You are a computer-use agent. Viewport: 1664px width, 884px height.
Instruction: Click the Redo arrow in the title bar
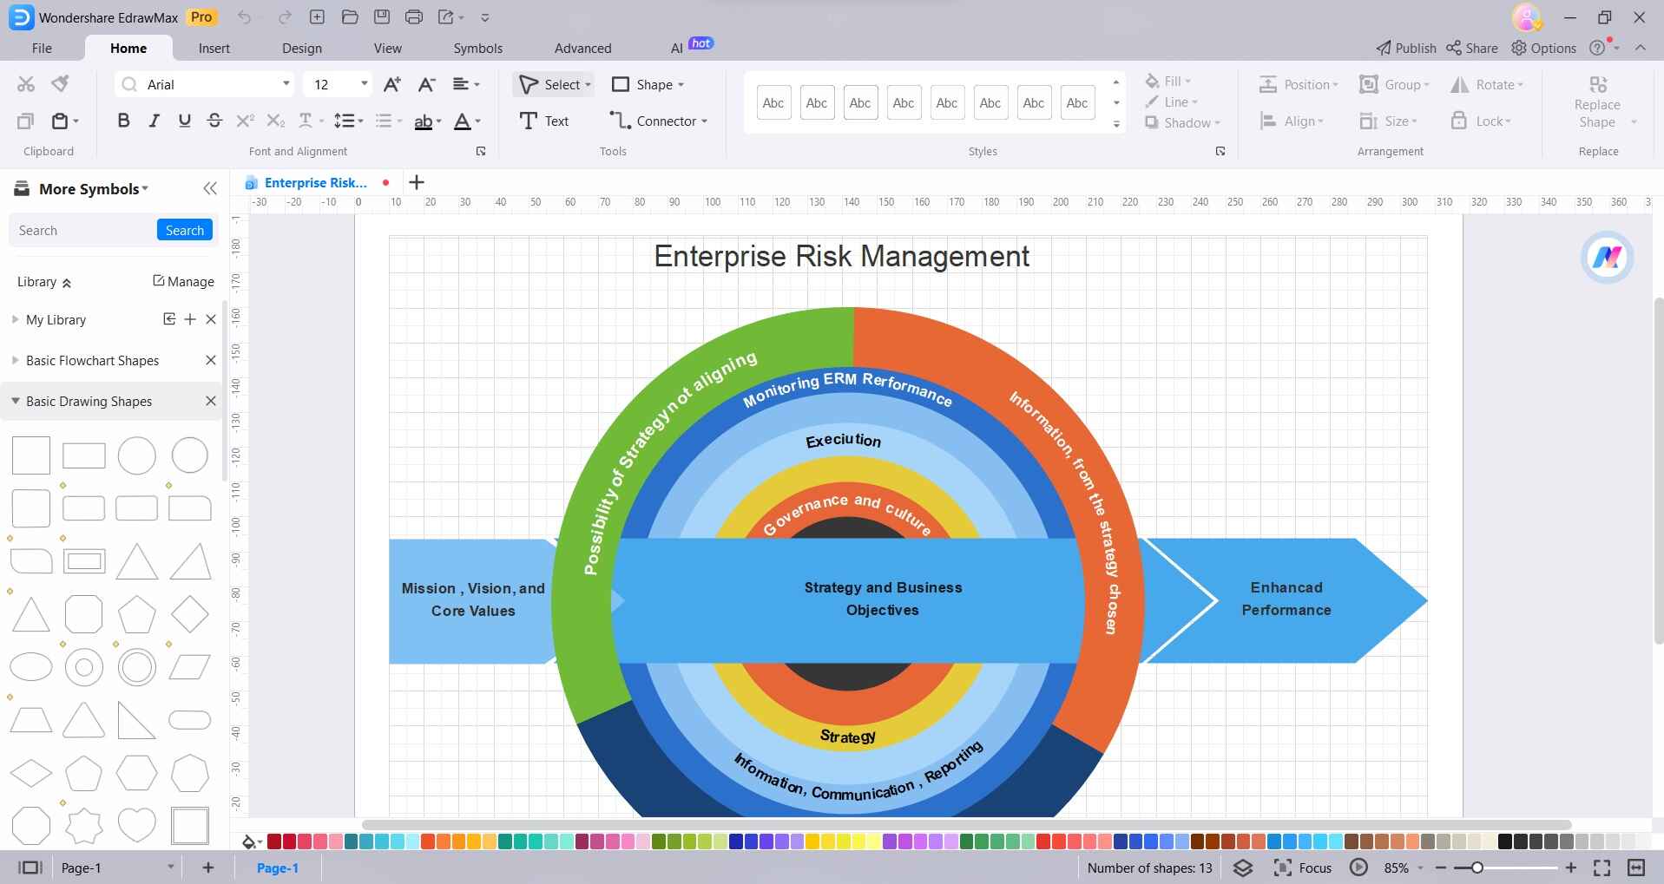click(285, 17)
